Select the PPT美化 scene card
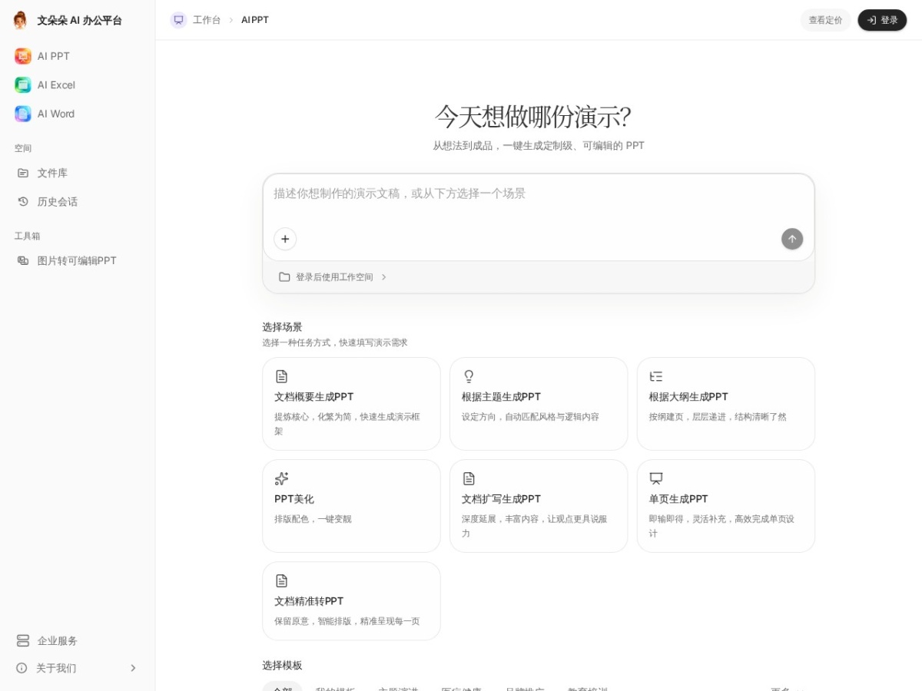The height and width of the screenshot is (691, 922). (351, 506)
